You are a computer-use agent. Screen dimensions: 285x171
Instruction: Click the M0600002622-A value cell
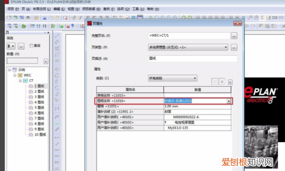click(198, 117)
